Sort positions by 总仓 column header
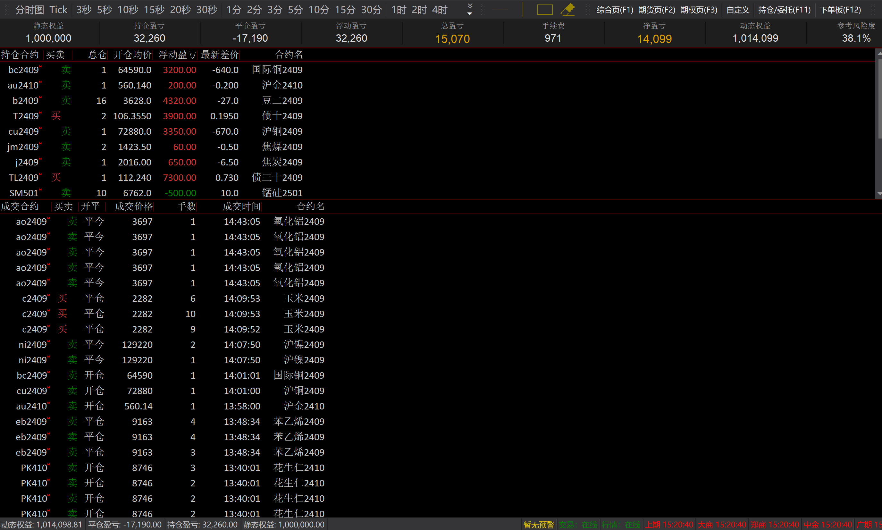This screenshot has width=882, height=530. click(x=97, y=55)
